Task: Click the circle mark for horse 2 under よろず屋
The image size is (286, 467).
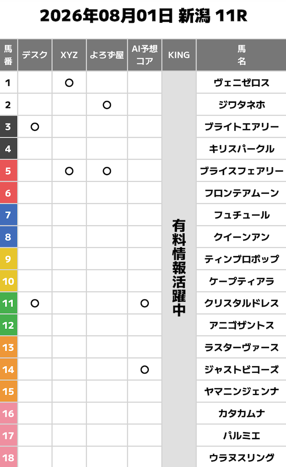Action: 107,105
